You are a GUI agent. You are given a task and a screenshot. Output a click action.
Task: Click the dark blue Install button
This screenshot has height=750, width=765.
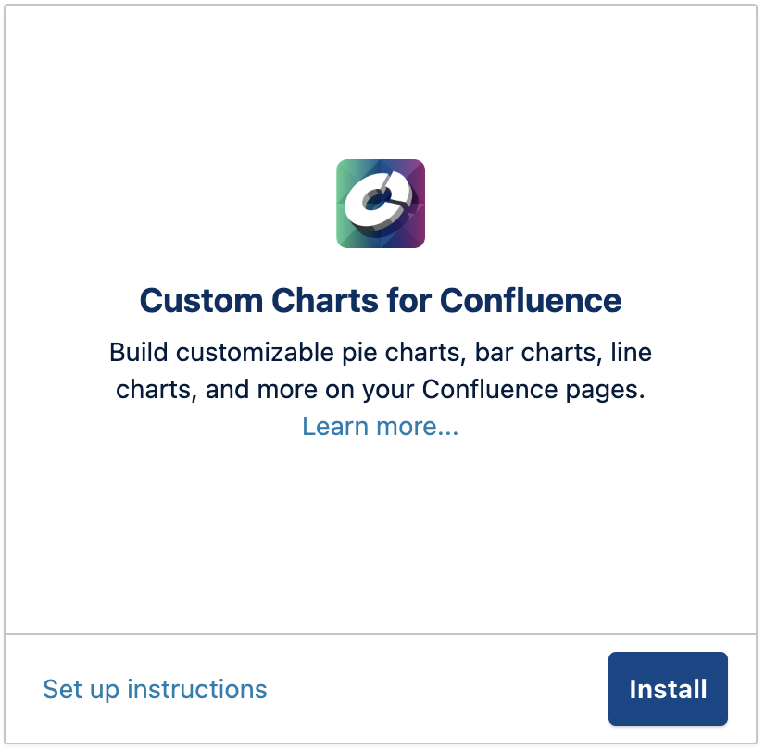668,689
